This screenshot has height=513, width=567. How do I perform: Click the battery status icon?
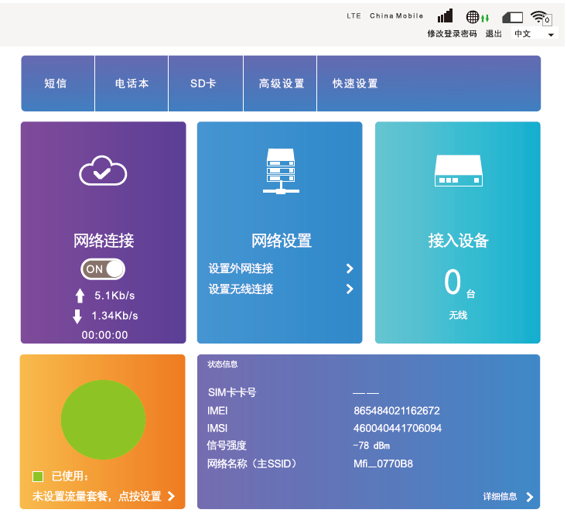pos(512,17)
